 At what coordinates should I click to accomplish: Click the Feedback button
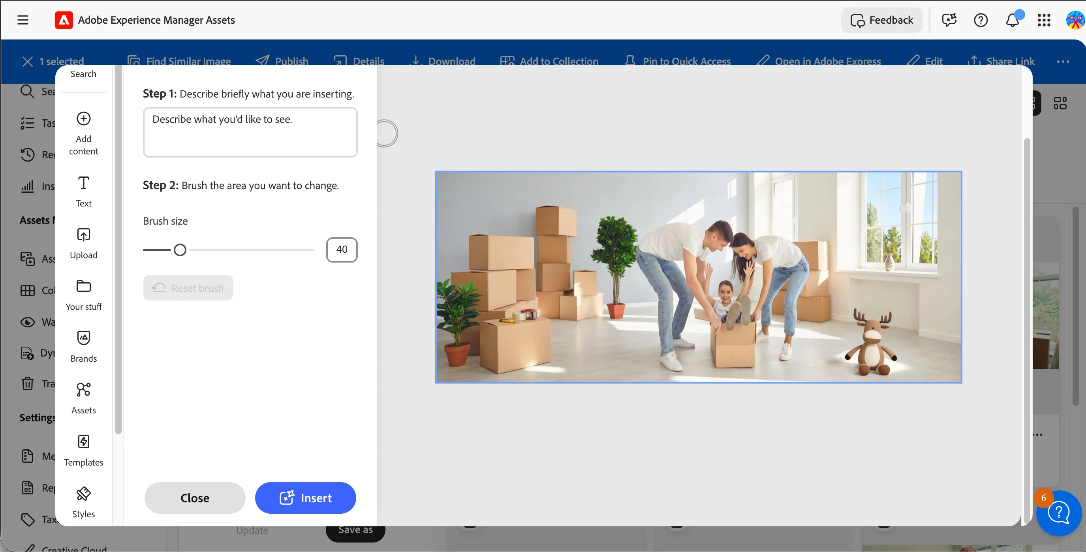881,20
